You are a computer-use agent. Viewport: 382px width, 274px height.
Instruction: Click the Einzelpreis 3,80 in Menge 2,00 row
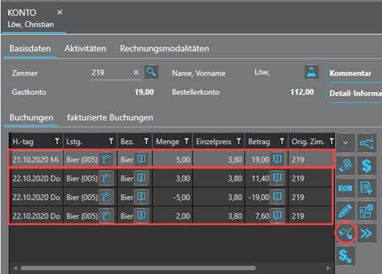(219, 216)
